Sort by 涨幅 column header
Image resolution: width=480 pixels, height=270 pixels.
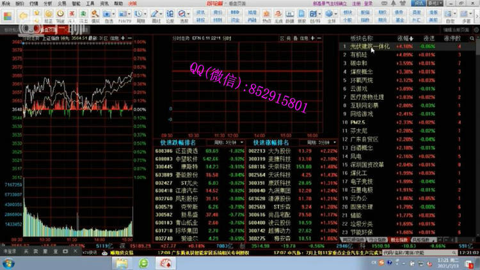pyautogui.click(x=402, y=38)
